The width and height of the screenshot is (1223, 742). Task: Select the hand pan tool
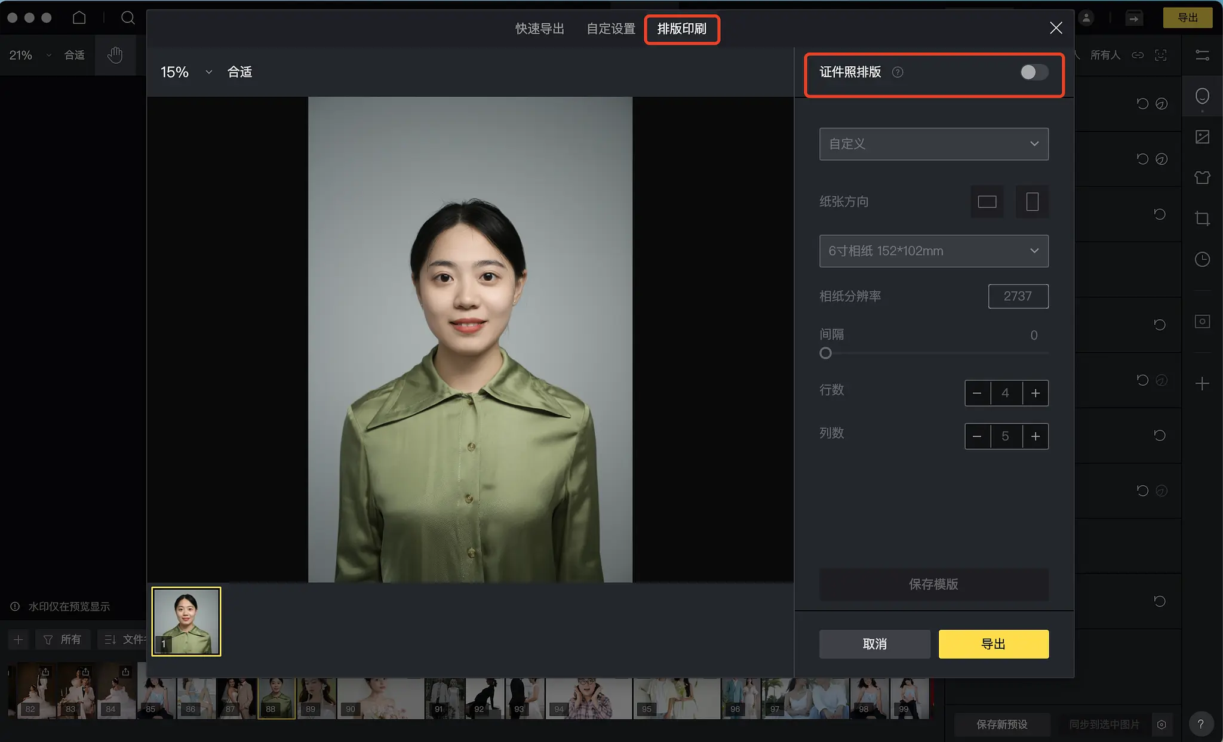tap(115, 55)
